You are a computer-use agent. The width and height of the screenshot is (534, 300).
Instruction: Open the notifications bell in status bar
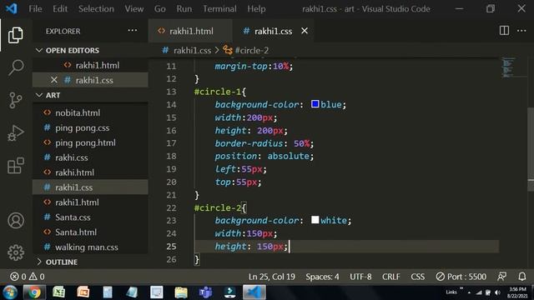522,277
